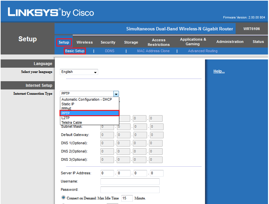This screenshot has height=204, width=269.
Task: Click the Firmware Version 2.00.00 B04 text
Action: pos(244,17)
